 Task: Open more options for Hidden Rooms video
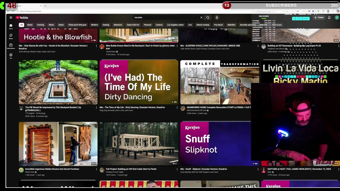tap(96, 169)
